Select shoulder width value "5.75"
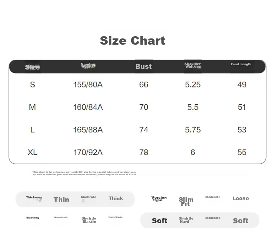 (x=193, y=130)
